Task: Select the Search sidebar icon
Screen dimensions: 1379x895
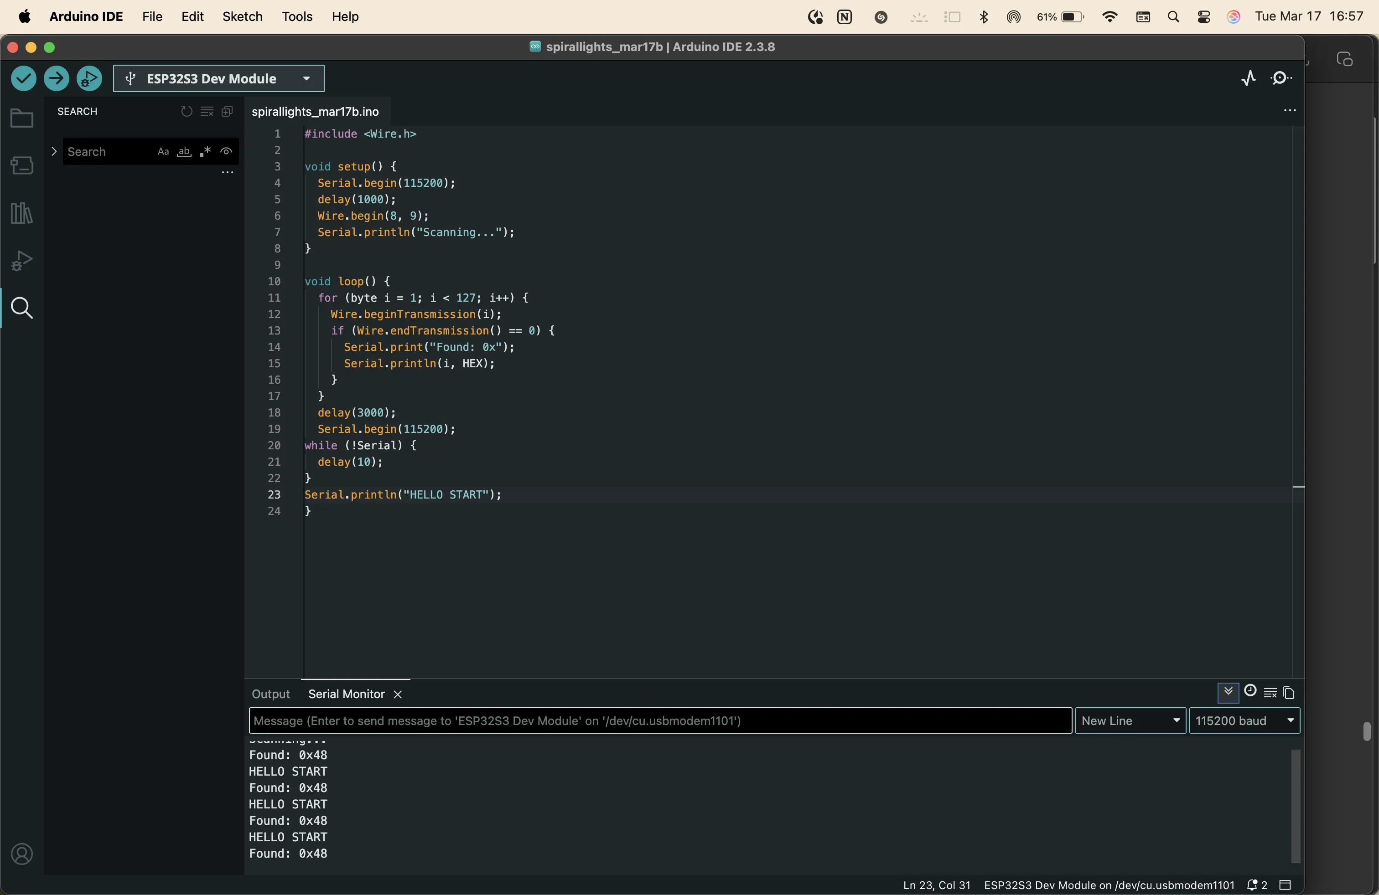Action: pyautogui.click(x=22, y=308)
